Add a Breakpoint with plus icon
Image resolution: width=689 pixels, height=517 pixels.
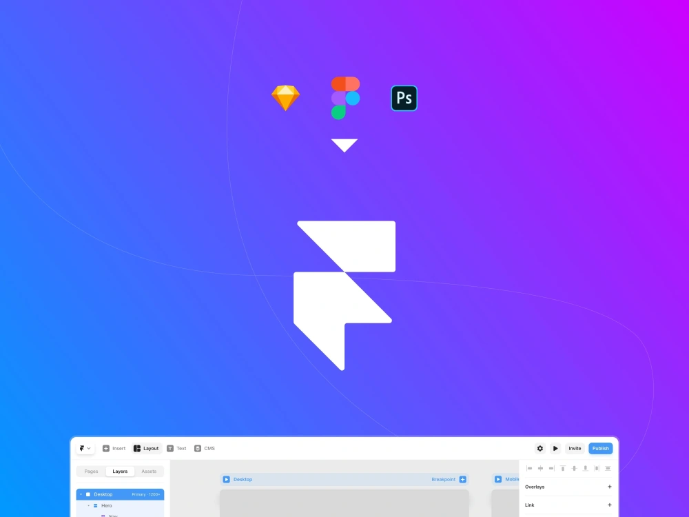463,479
